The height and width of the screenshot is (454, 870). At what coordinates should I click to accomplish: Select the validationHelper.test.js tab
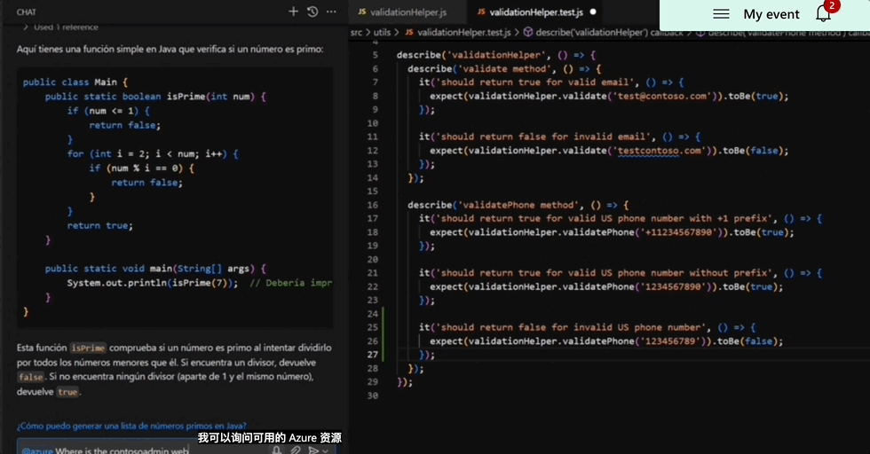[534, 12]
